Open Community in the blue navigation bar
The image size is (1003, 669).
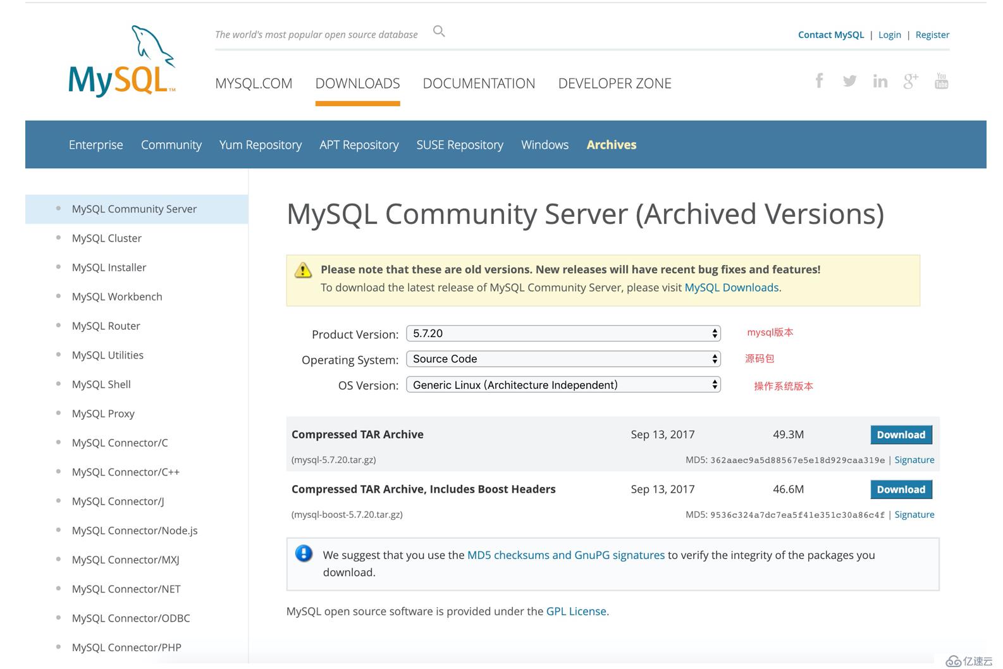tap(171, 145)
